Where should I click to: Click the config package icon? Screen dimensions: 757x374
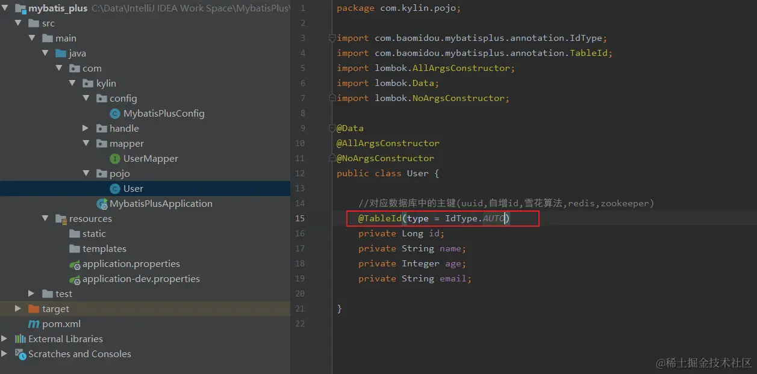click(x=102, y=99)
